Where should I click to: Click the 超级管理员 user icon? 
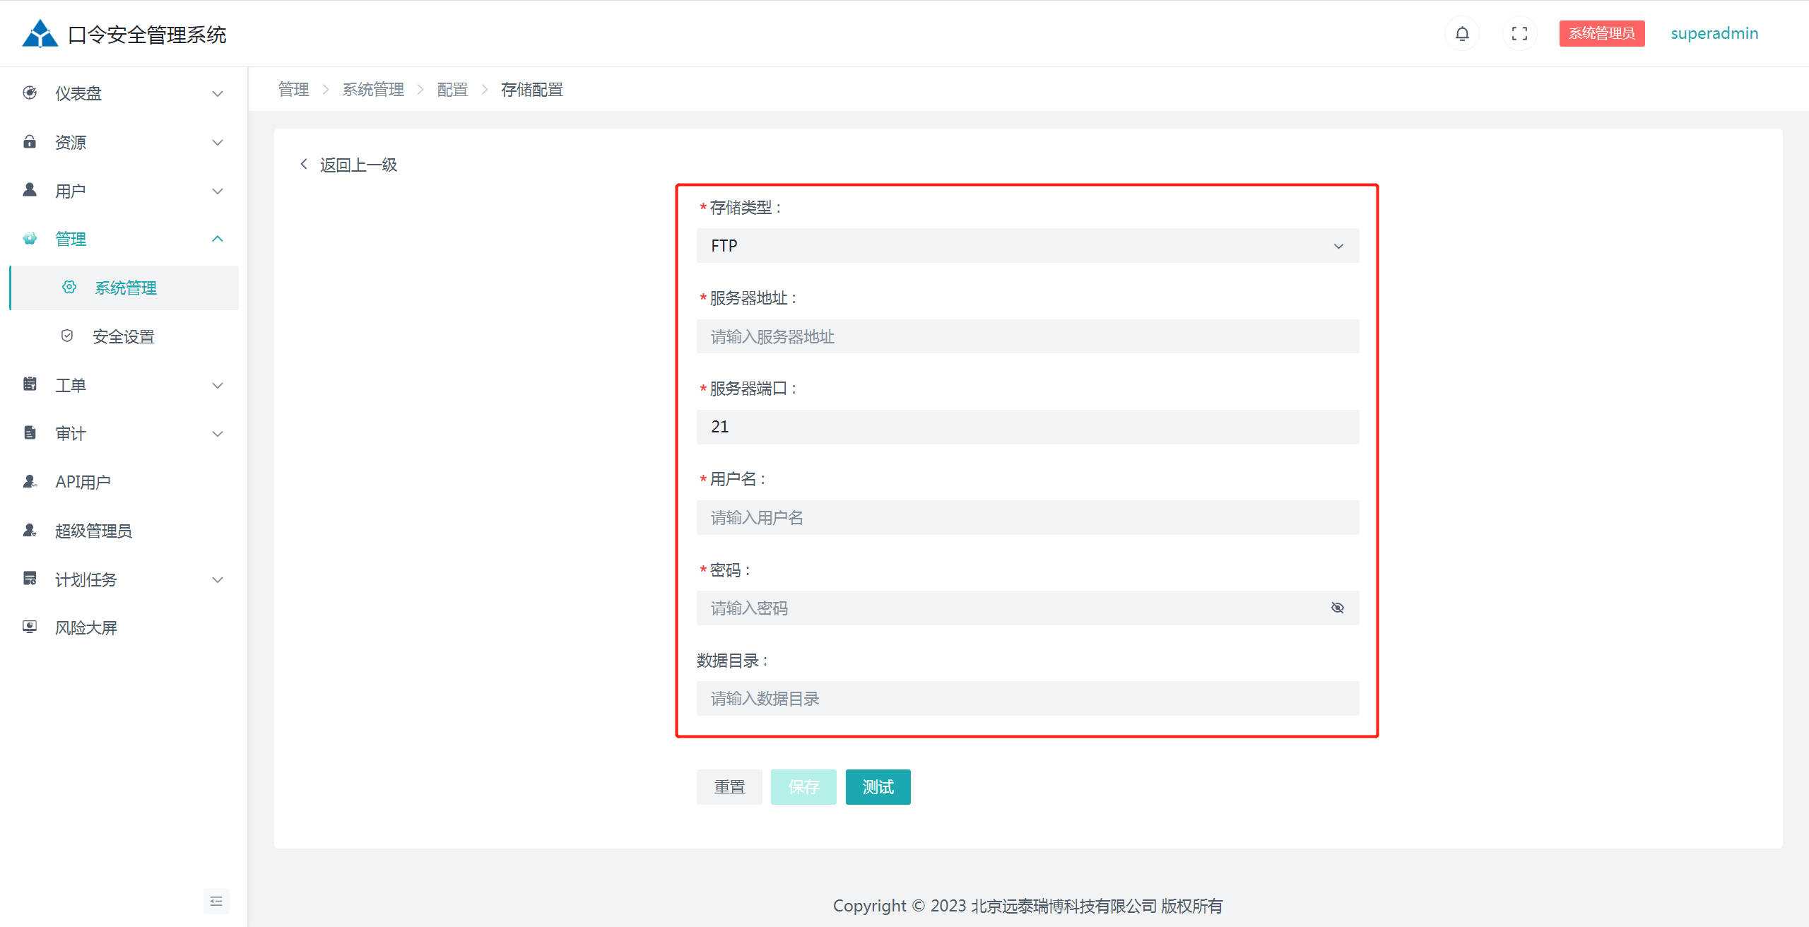click(x=30, y=530)
